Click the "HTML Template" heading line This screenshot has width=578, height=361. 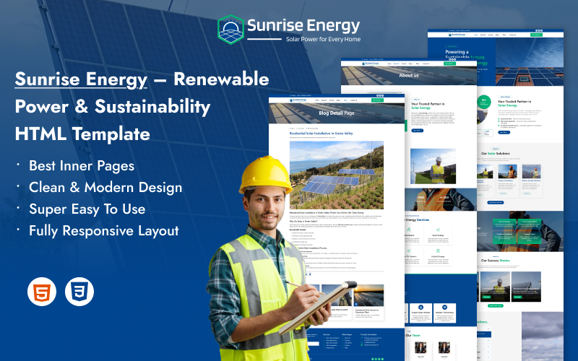[x=82, y=134]
